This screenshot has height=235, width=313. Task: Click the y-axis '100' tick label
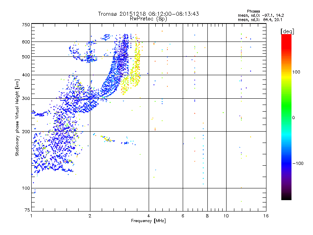(x=26, y=188)
